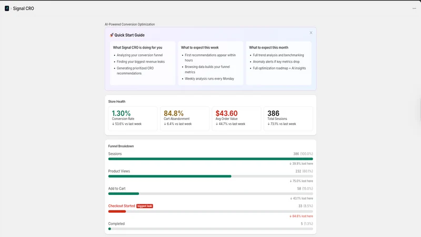Click the red Checkout Started funnel bar

210,212
